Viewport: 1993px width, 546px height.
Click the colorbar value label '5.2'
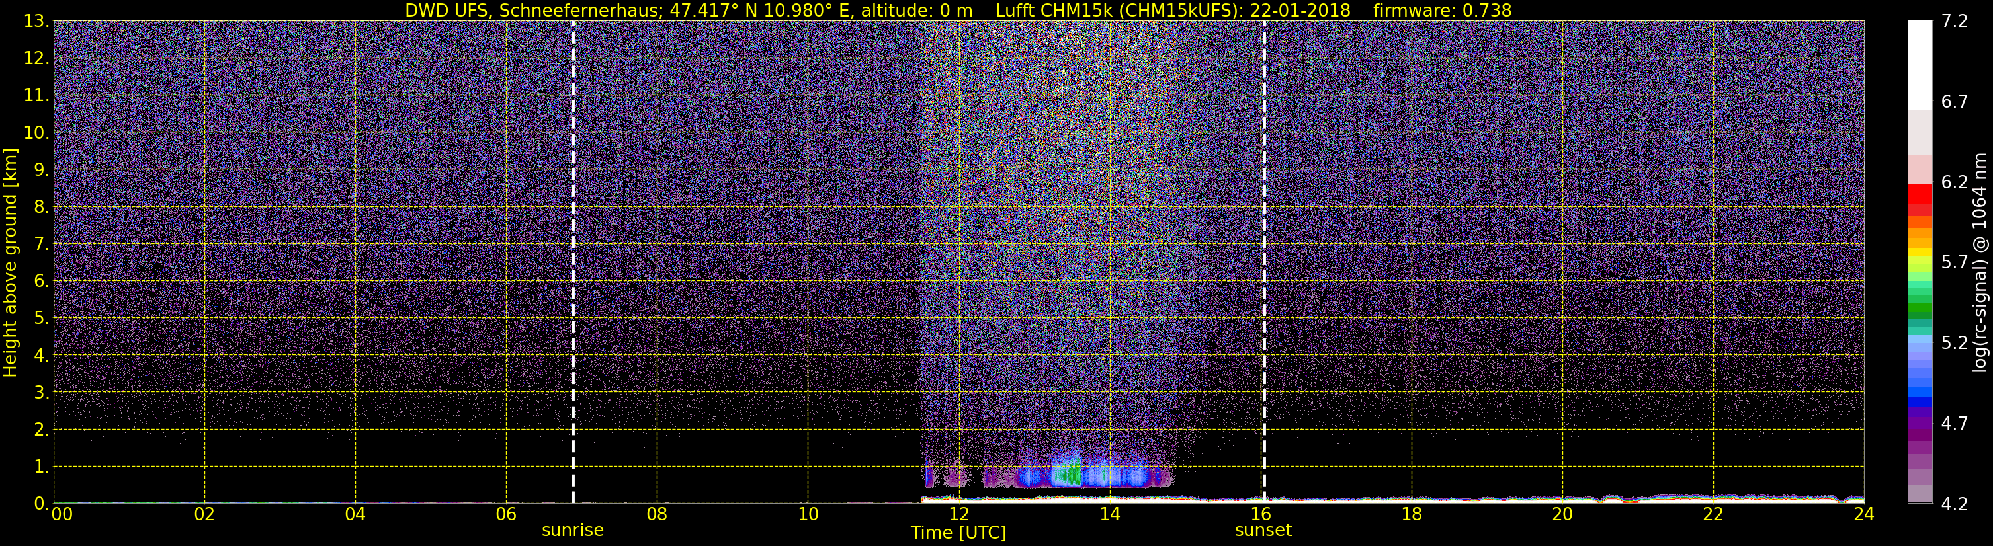[x=1955, y=343]
